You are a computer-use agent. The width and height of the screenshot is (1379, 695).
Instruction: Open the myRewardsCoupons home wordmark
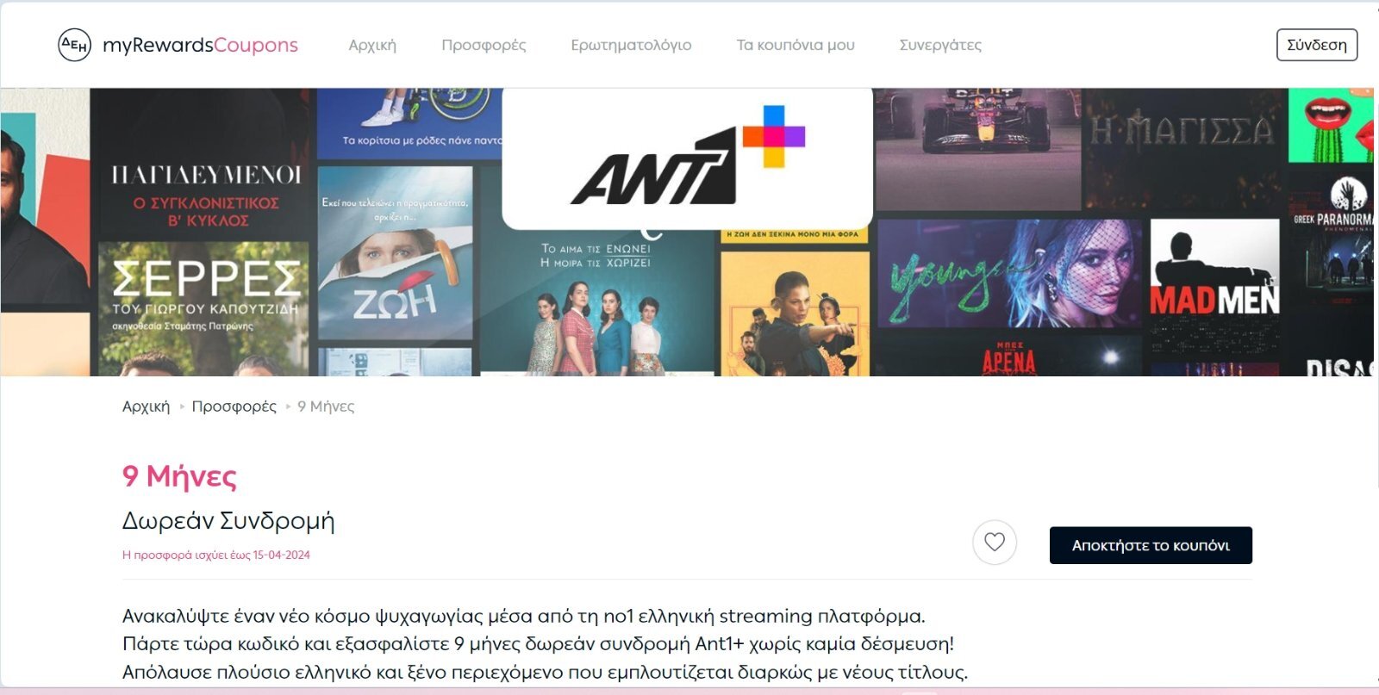point(200,45)
